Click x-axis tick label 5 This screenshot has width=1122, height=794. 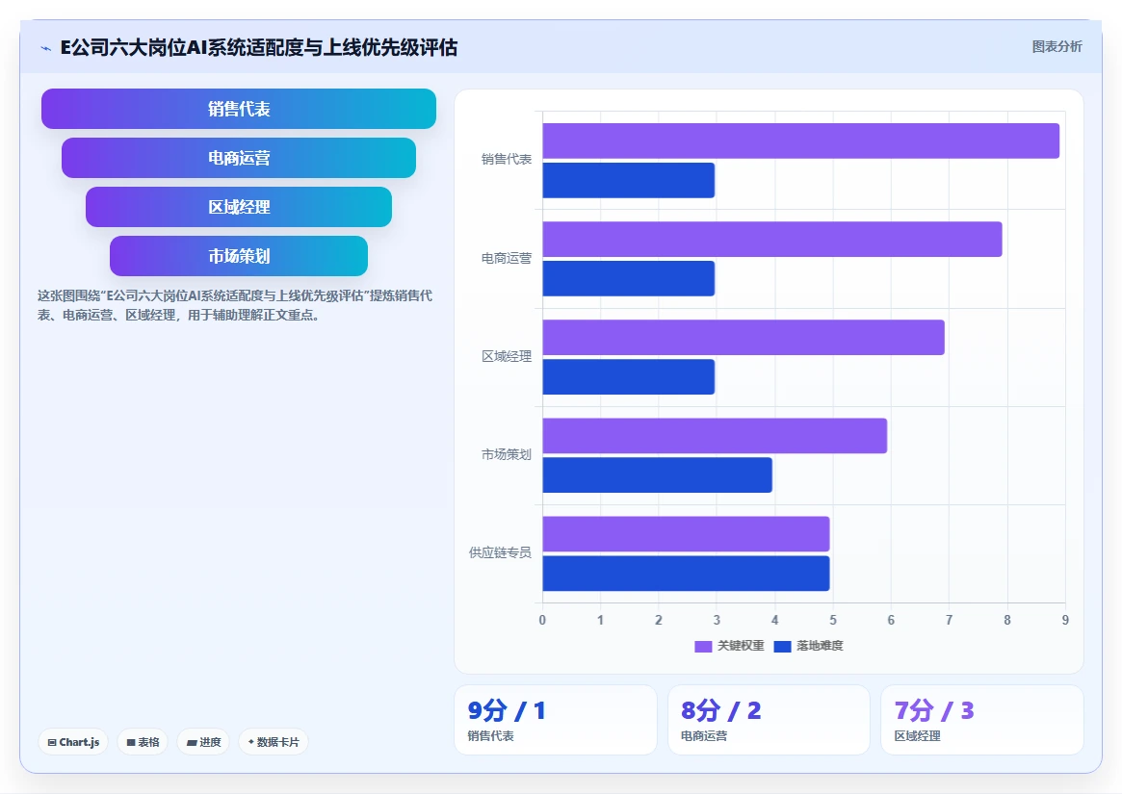coord(833,620)
